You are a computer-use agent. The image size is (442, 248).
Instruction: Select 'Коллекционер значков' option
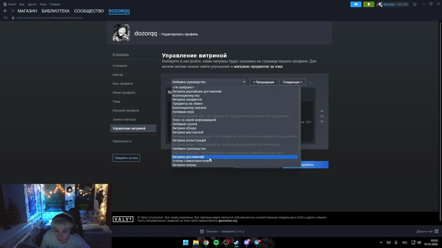point(235,108)
